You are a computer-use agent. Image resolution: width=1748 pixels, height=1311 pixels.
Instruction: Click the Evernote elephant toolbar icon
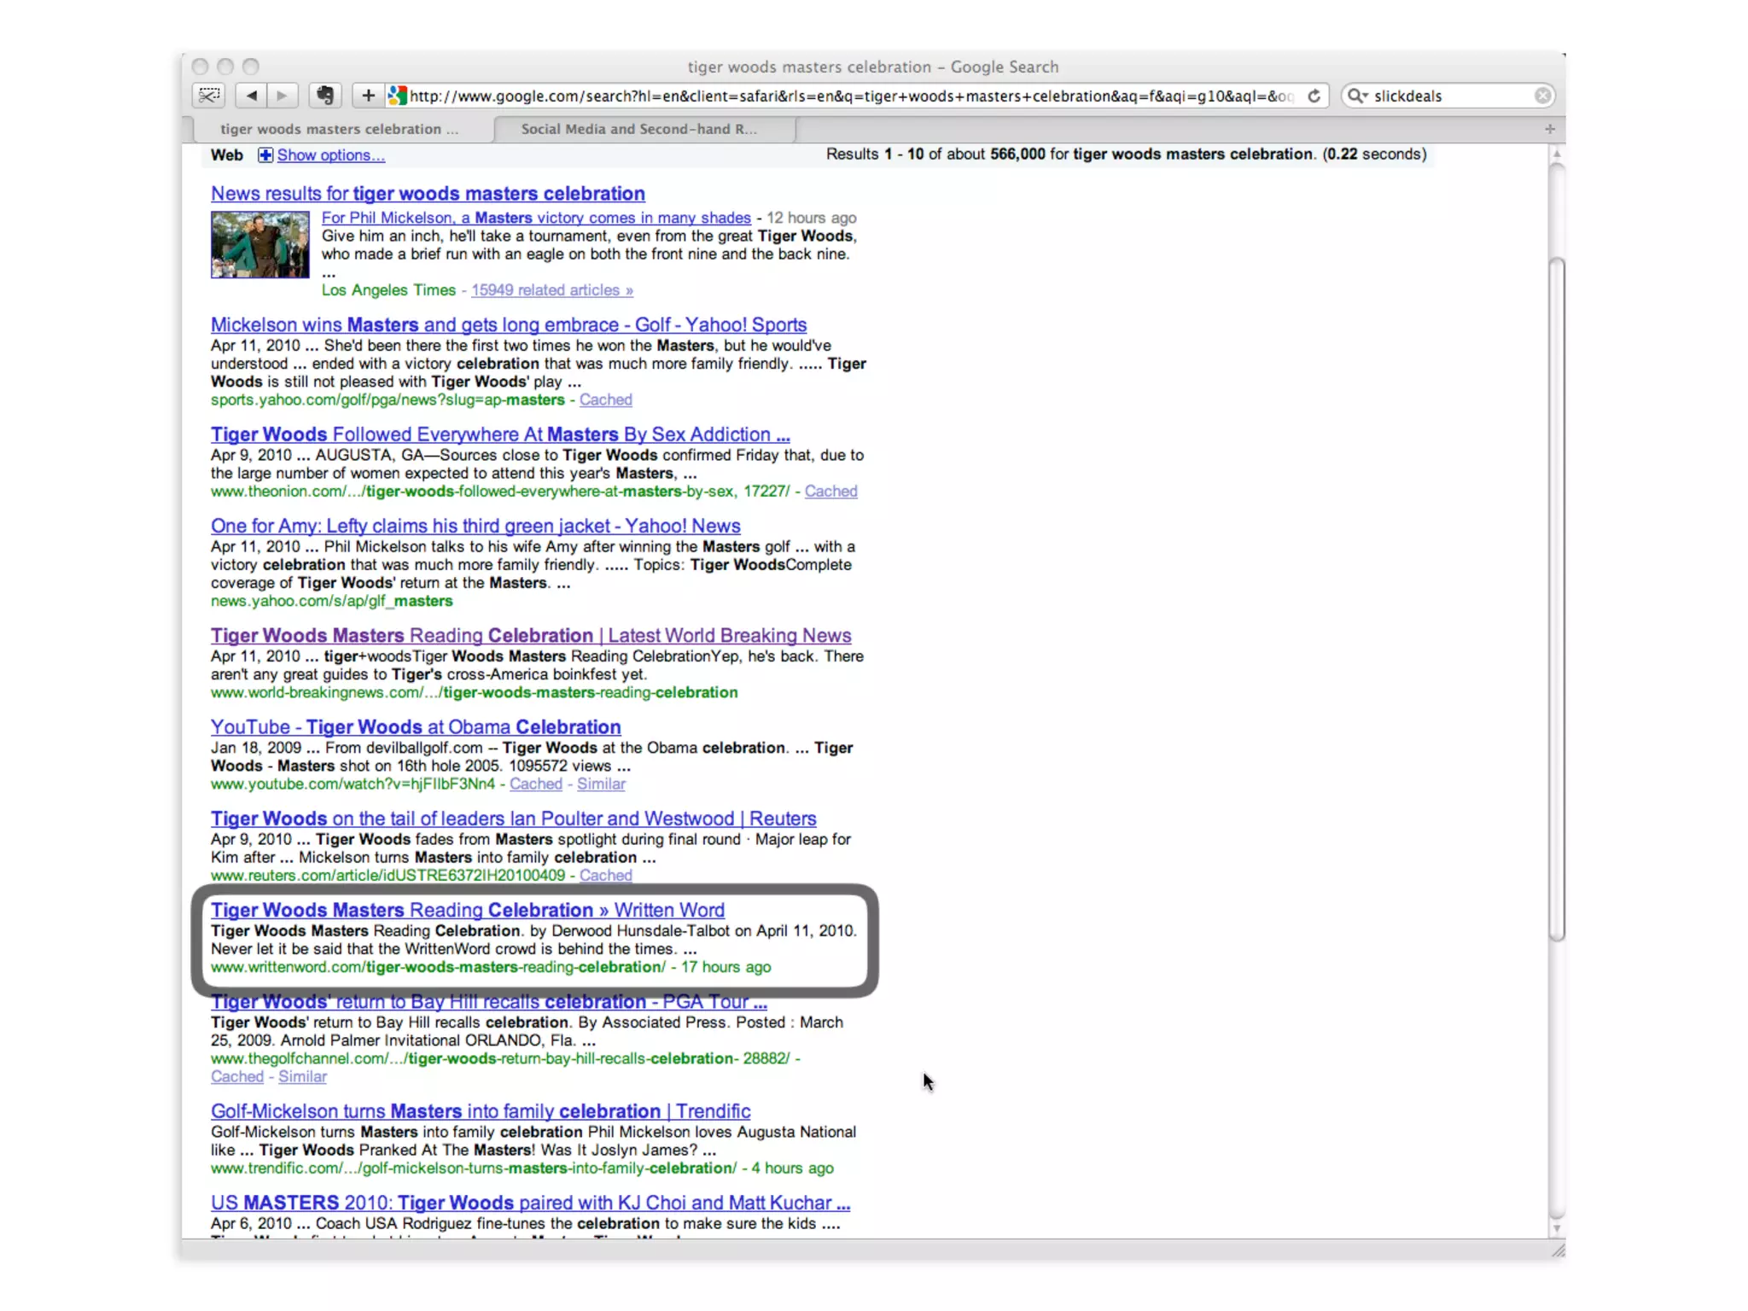pyautogui.click(x=325, y=96)
